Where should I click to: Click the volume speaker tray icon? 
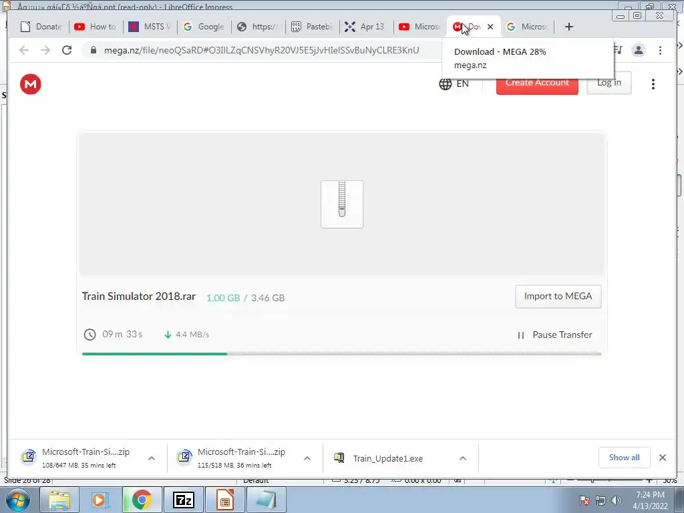[616, 500]
